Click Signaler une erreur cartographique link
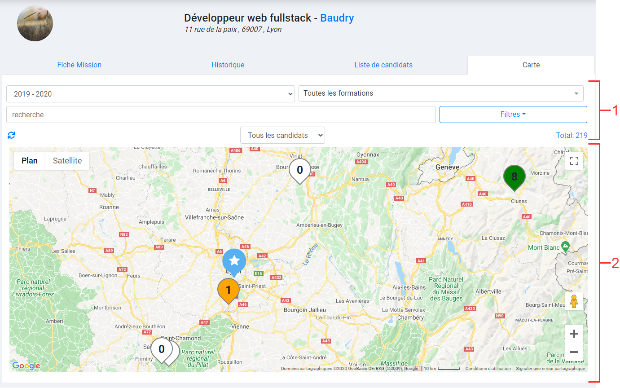The image size is (620, 388). point(550,369)
